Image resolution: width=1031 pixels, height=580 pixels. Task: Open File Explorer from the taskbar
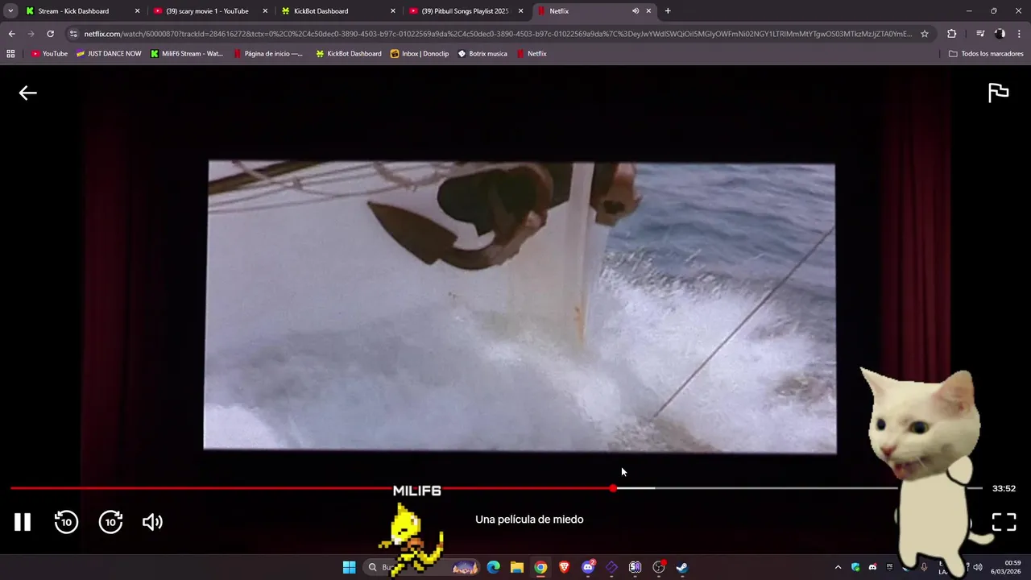pyautogui.click(x=517, y=567)
